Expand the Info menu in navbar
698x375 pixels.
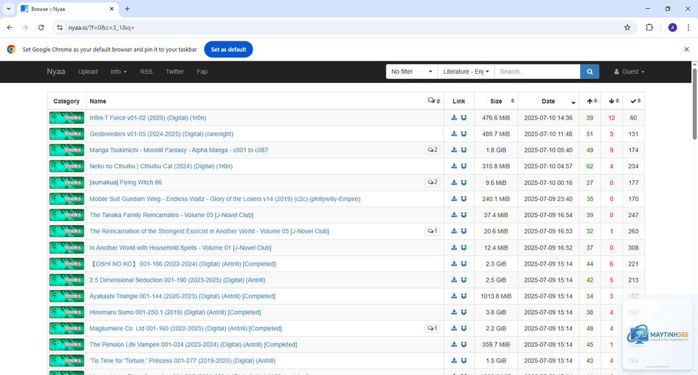(x=118, y=71)
